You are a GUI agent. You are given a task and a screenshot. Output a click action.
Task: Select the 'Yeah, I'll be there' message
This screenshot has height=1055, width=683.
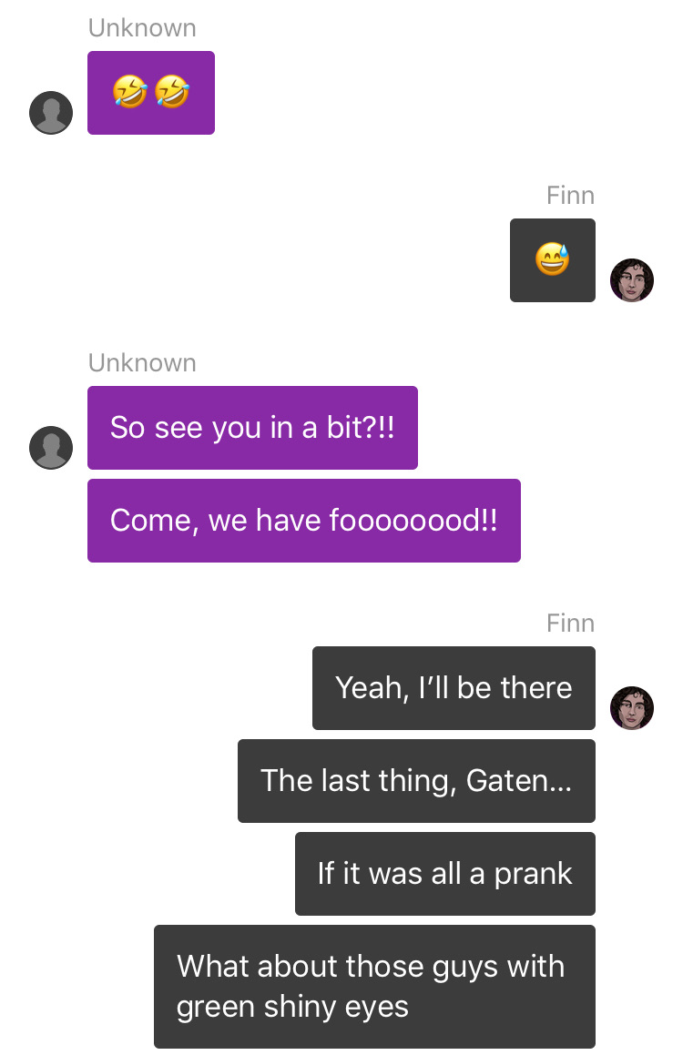tap(454, 688)
